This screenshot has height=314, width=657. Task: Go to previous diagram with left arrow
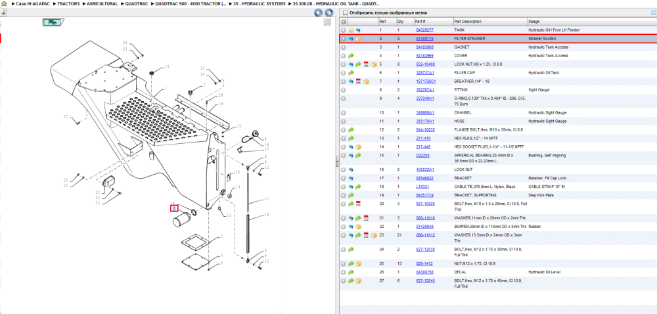pos(319,13)
